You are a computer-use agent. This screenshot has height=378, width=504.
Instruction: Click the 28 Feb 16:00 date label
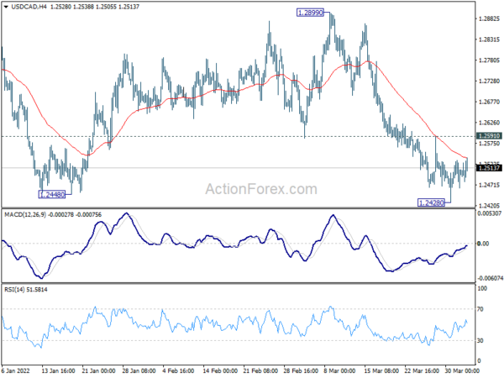[301, 370]
